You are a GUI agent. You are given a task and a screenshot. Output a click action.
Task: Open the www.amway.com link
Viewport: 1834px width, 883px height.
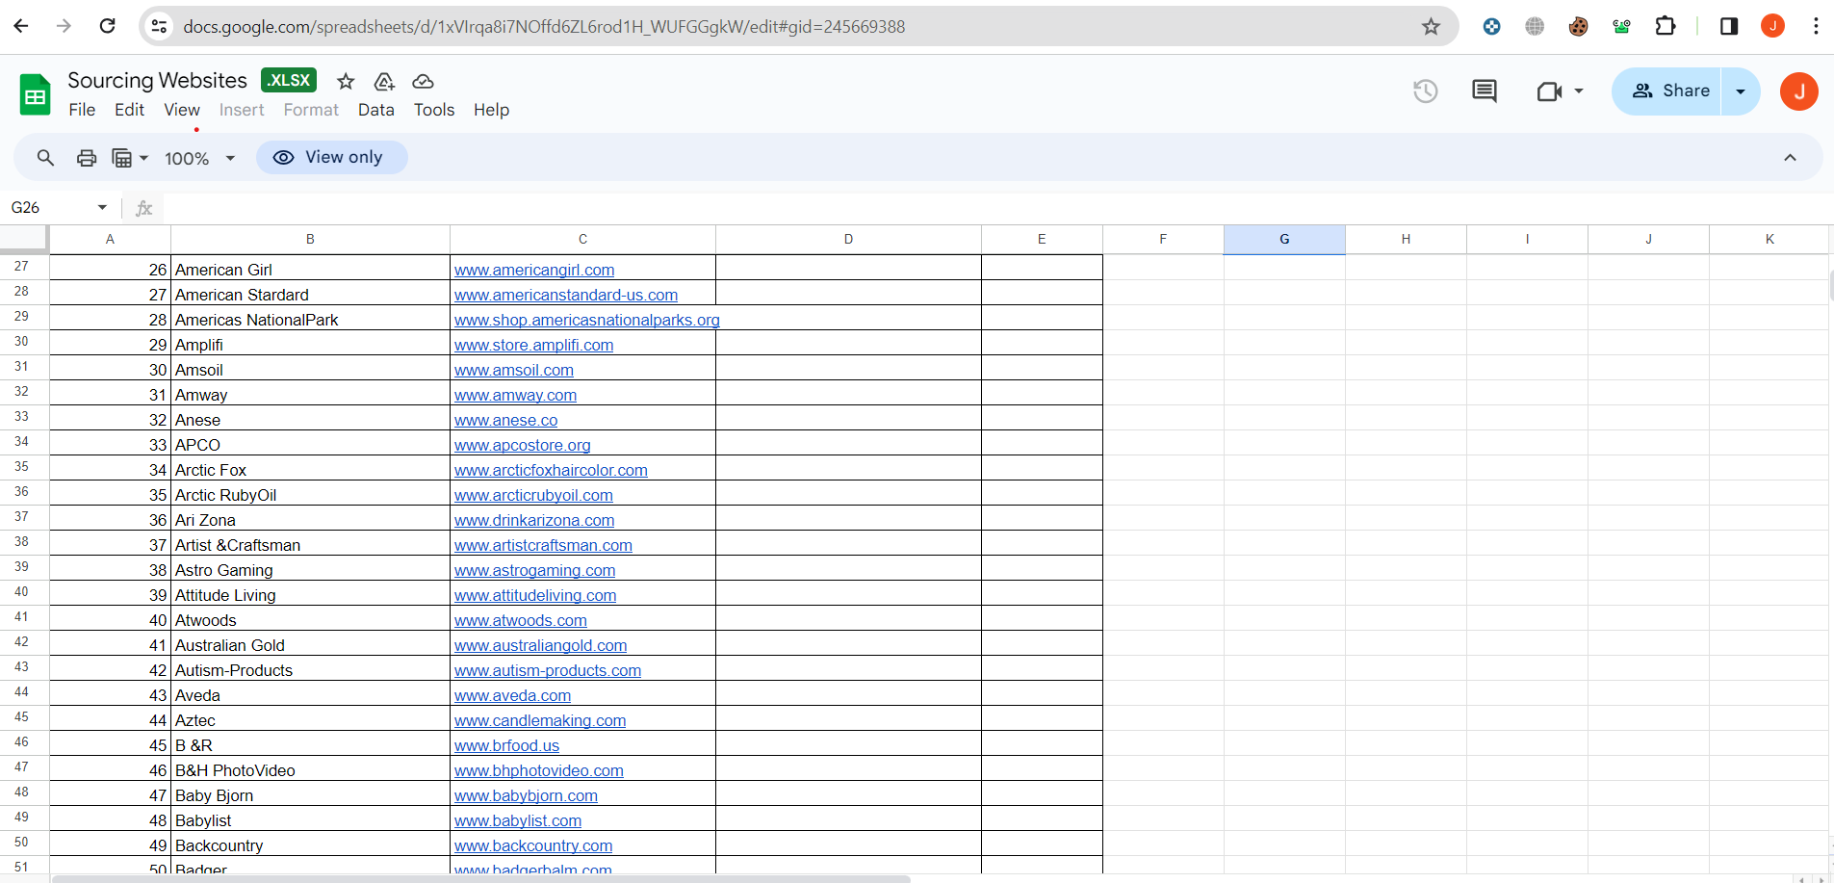click(x=515, y=396)
